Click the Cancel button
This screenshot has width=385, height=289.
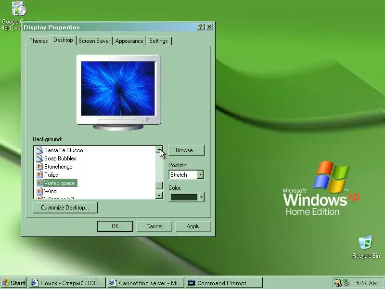pos(154,226)
